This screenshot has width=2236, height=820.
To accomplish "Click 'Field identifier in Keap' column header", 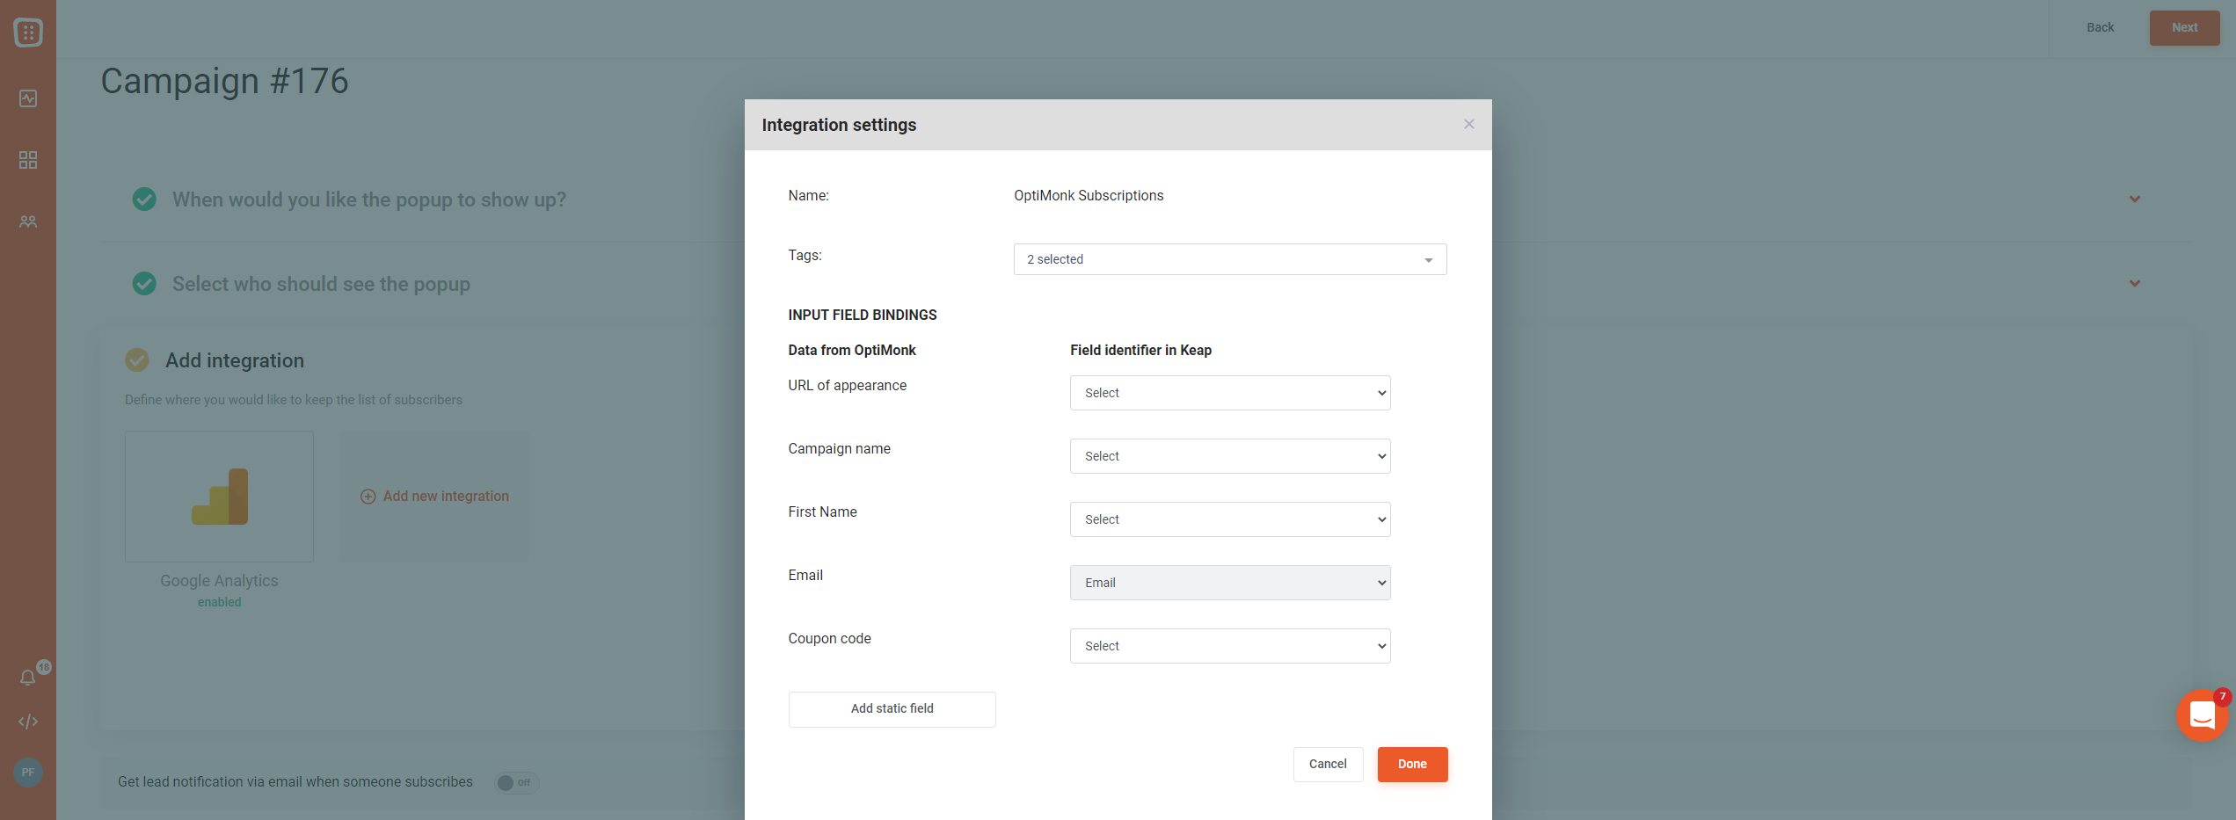I will click(1140, 350).
